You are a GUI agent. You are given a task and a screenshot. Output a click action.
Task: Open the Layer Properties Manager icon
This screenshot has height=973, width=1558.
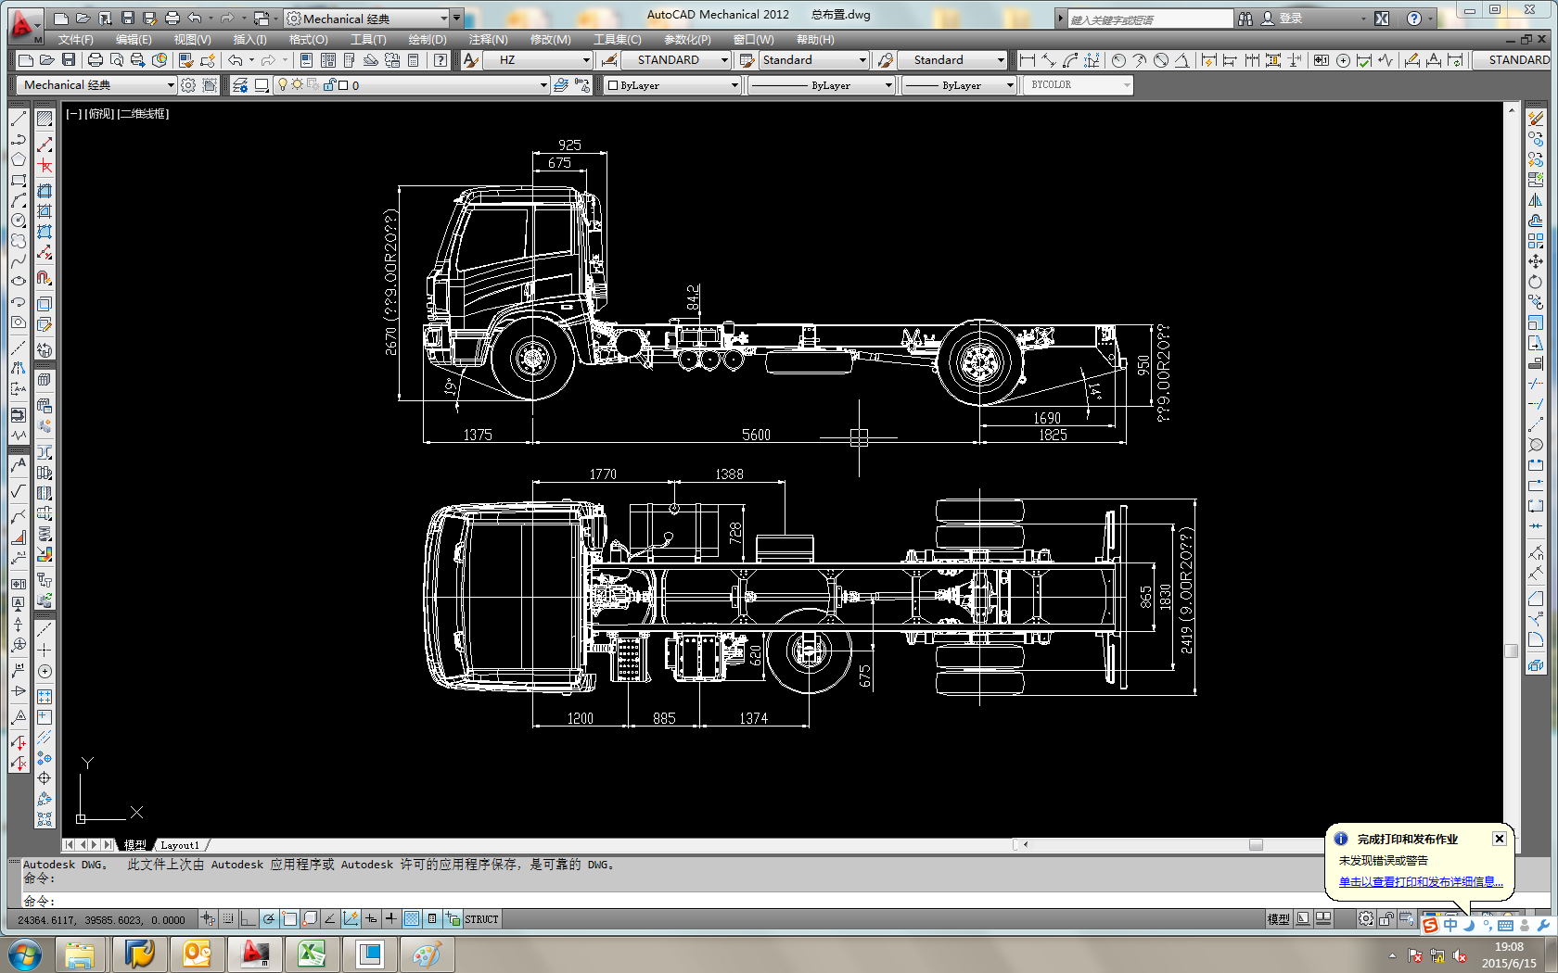click(x=240, y=85)
